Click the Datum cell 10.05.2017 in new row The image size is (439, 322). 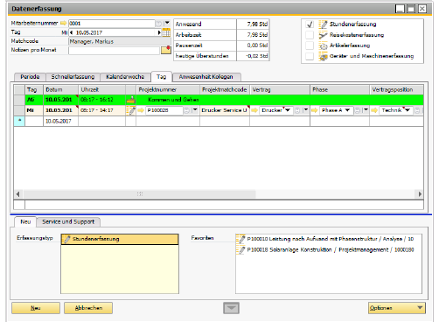pos(60,121)
